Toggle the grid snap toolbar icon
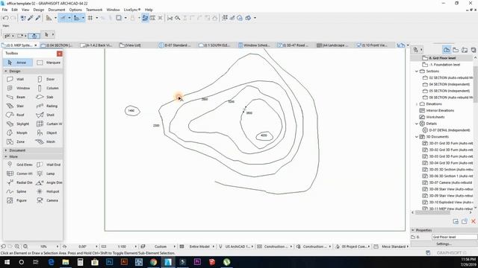This screenshot has height=268, width=478. (90, 18)
